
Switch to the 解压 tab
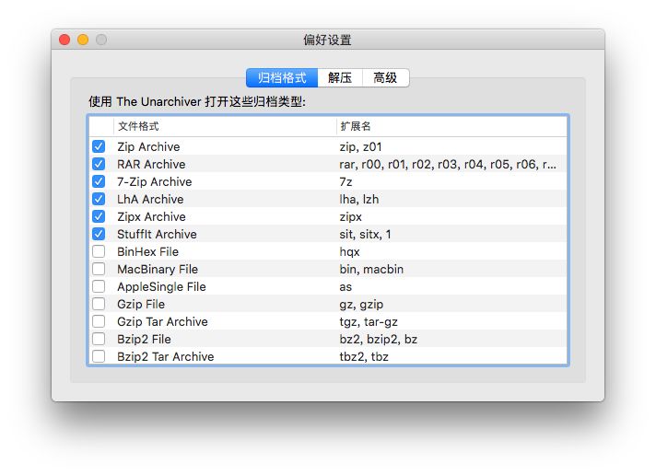click(x=340, y=77)
